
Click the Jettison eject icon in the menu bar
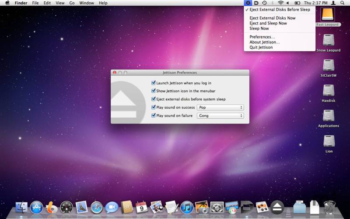click(248, 3)
